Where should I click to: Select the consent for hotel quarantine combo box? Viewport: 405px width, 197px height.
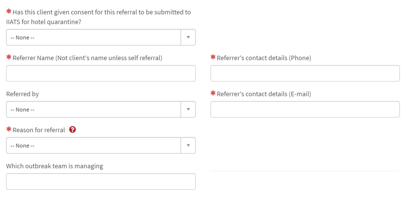click(x=101, y=37)
